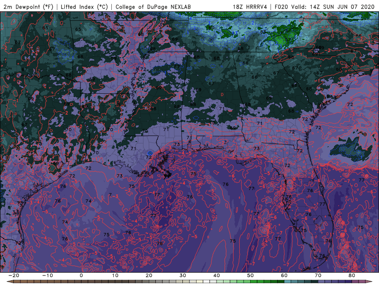Click the 60 dewpoint value on the map
The height and width of the screenshot is (284, 379).
[x=211, y=27]
